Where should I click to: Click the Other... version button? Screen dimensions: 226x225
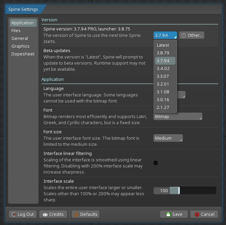(x=192, y=35)
